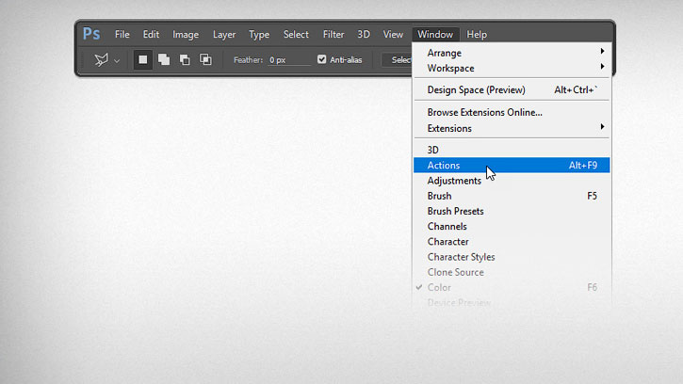
Task: Open the Image menu
Action: (186, 35)
